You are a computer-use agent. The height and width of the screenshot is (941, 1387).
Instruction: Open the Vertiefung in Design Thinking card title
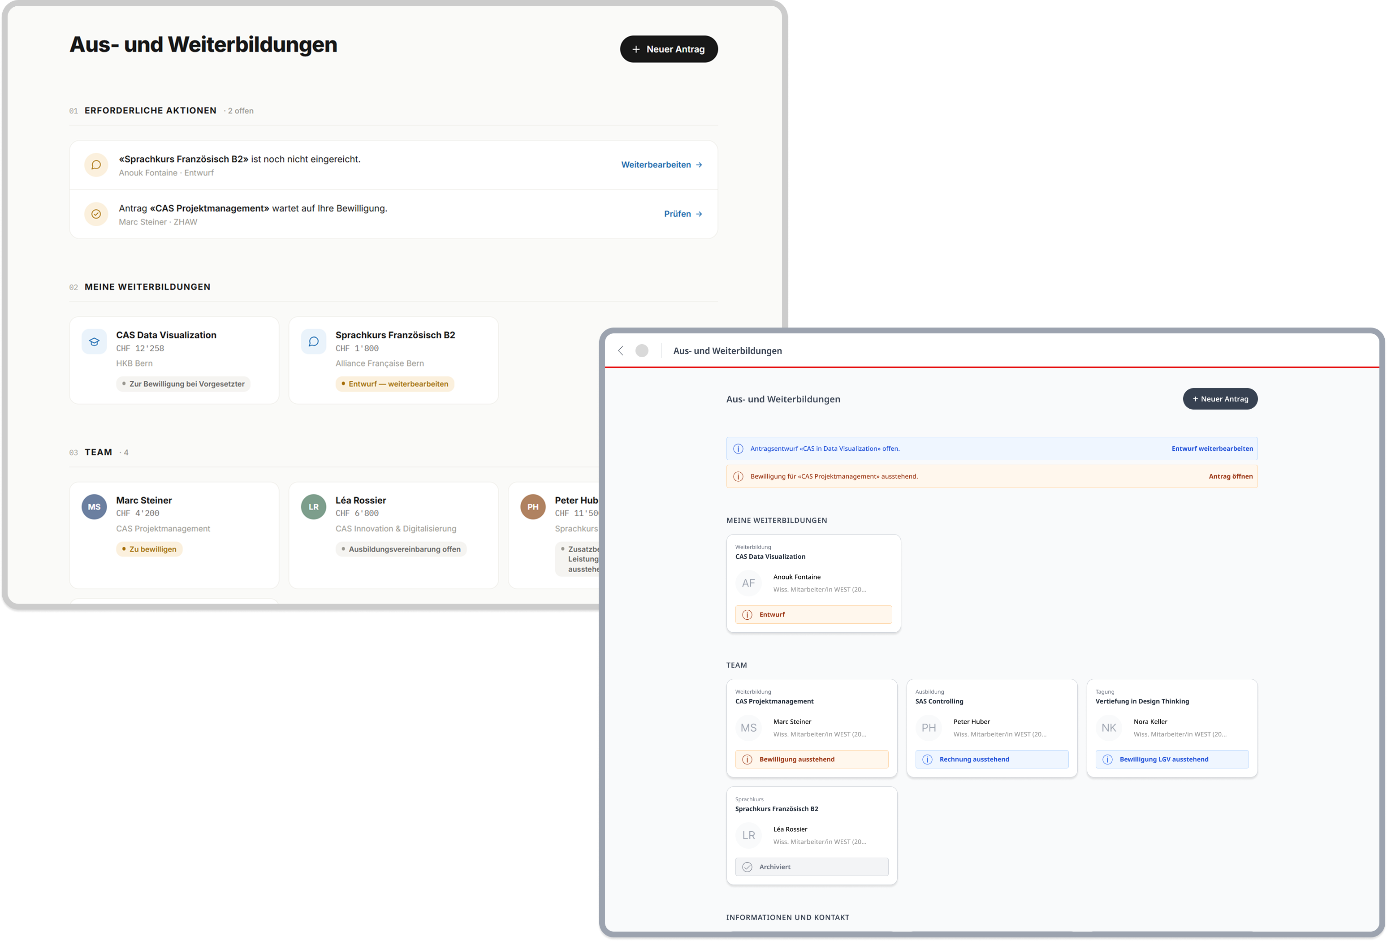click(x=1142, y=702)
